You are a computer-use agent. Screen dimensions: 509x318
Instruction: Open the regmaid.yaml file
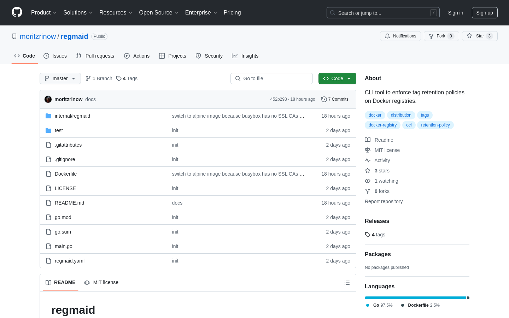(70, 261)
